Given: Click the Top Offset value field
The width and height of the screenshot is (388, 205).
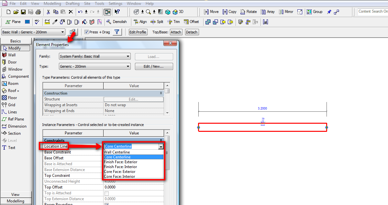Looking at the screenshot, I should 134,187.
